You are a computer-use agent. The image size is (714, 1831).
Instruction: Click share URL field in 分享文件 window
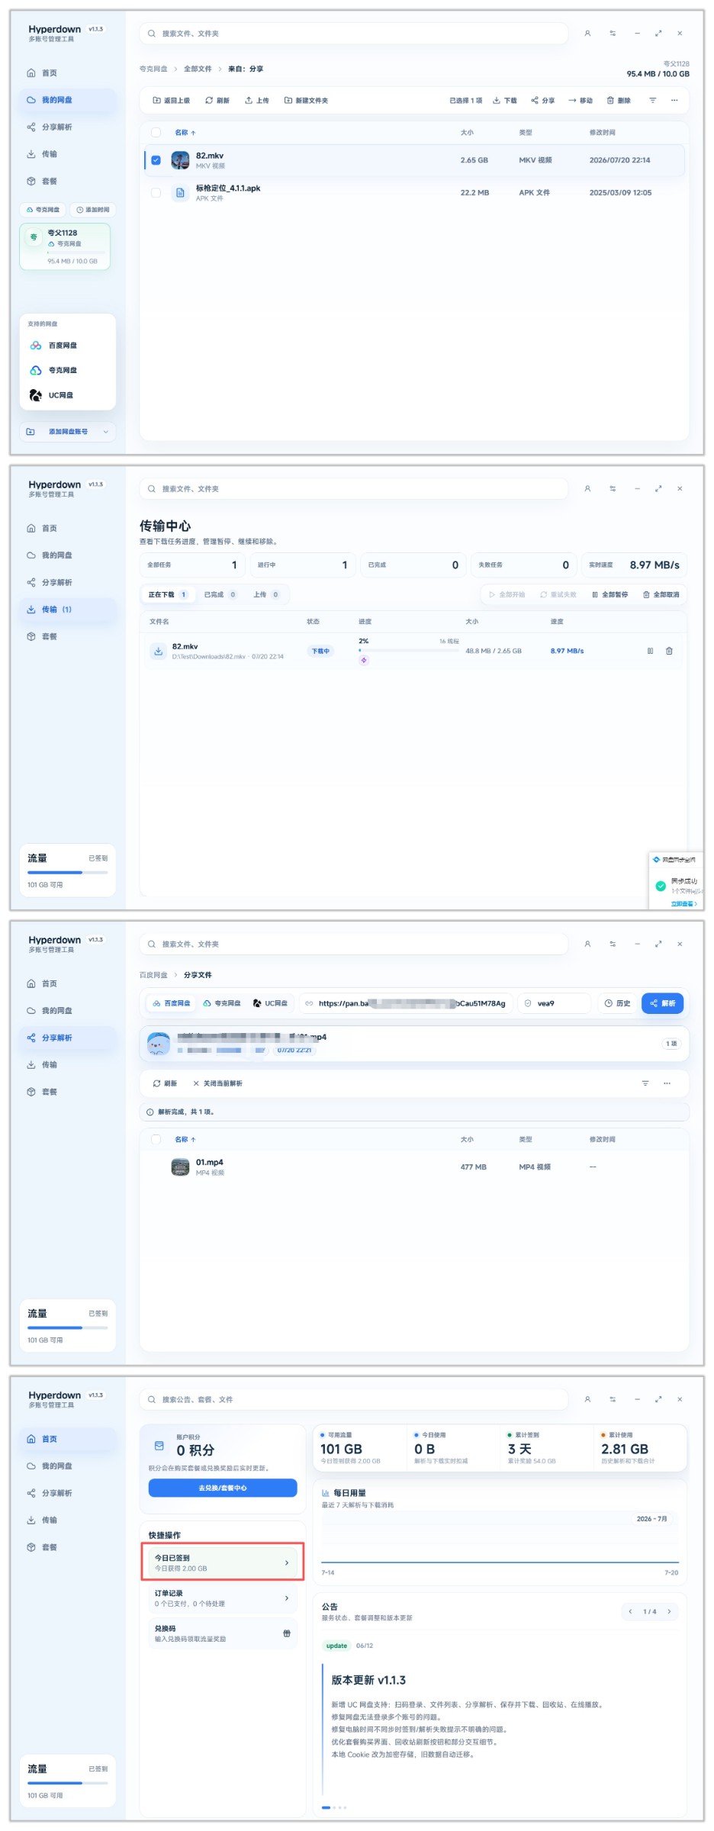[406, 1003]
